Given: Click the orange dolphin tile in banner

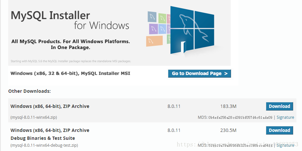Looking at the screenshot, I should 154,41.
